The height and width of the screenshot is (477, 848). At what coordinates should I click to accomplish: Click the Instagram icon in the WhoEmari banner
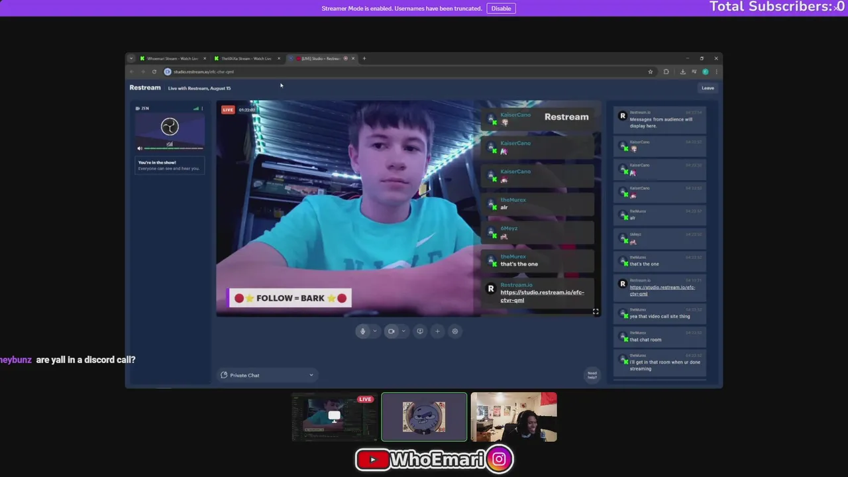499,459
